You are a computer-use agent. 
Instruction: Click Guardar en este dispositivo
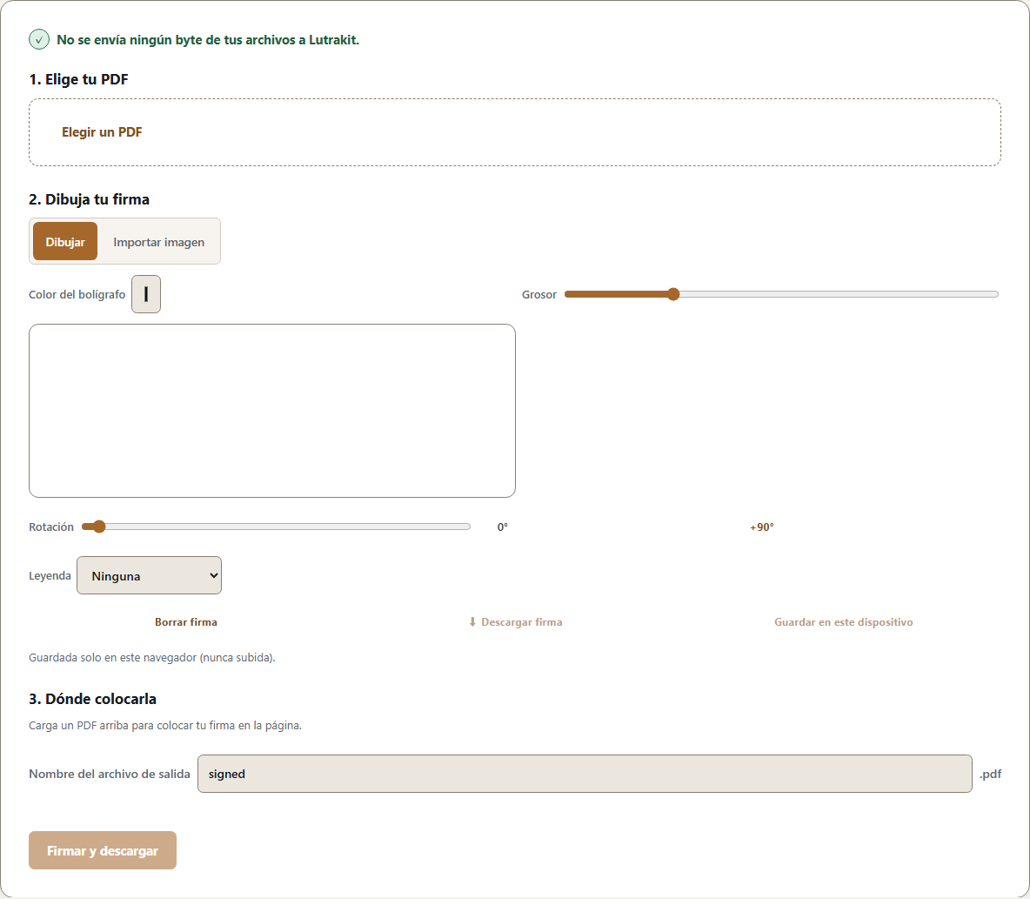(x=844, y=621)
